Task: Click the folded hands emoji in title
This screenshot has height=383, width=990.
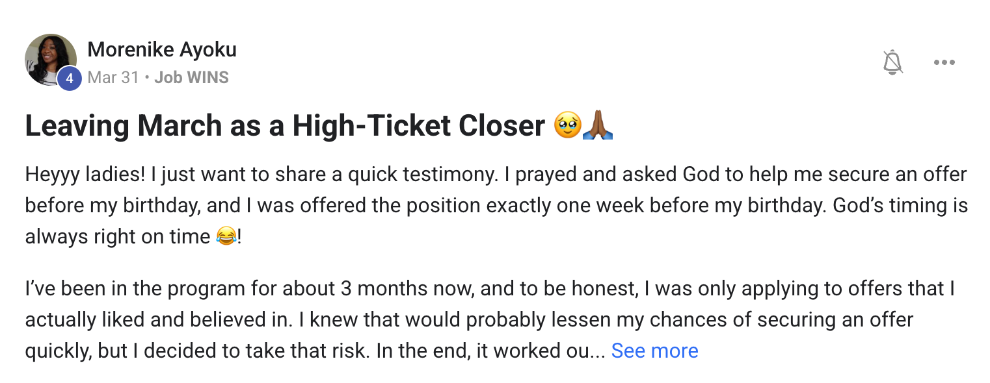Action: click(x=597, y=125)
